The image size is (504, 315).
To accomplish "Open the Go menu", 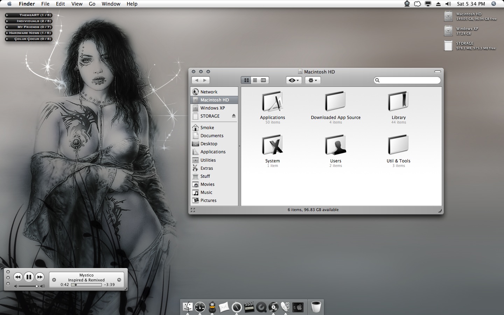I will 92,4.
